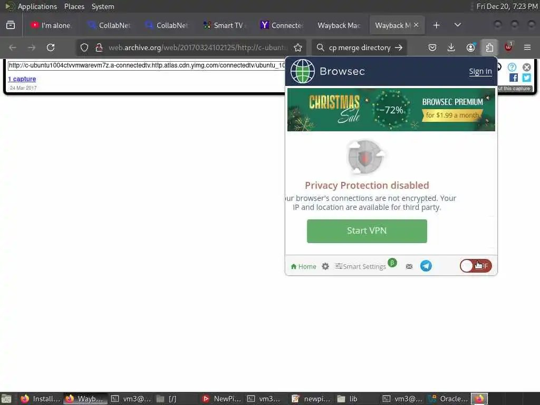Image resolution: width=540 pixels, height=405 pixels.
Task: Open the Firefox View icon
Action: (11, 25)
